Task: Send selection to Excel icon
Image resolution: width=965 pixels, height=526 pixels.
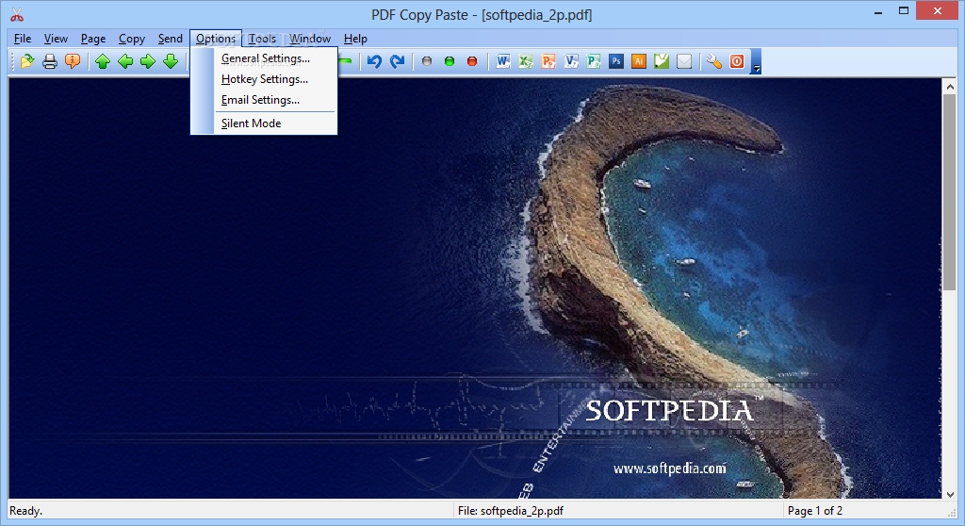Action: coord(526,61)
